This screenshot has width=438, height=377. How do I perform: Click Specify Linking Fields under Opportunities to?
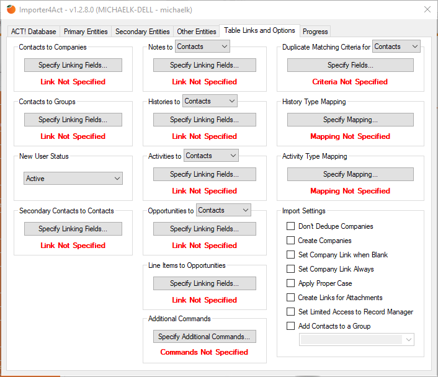click(205, 229)
